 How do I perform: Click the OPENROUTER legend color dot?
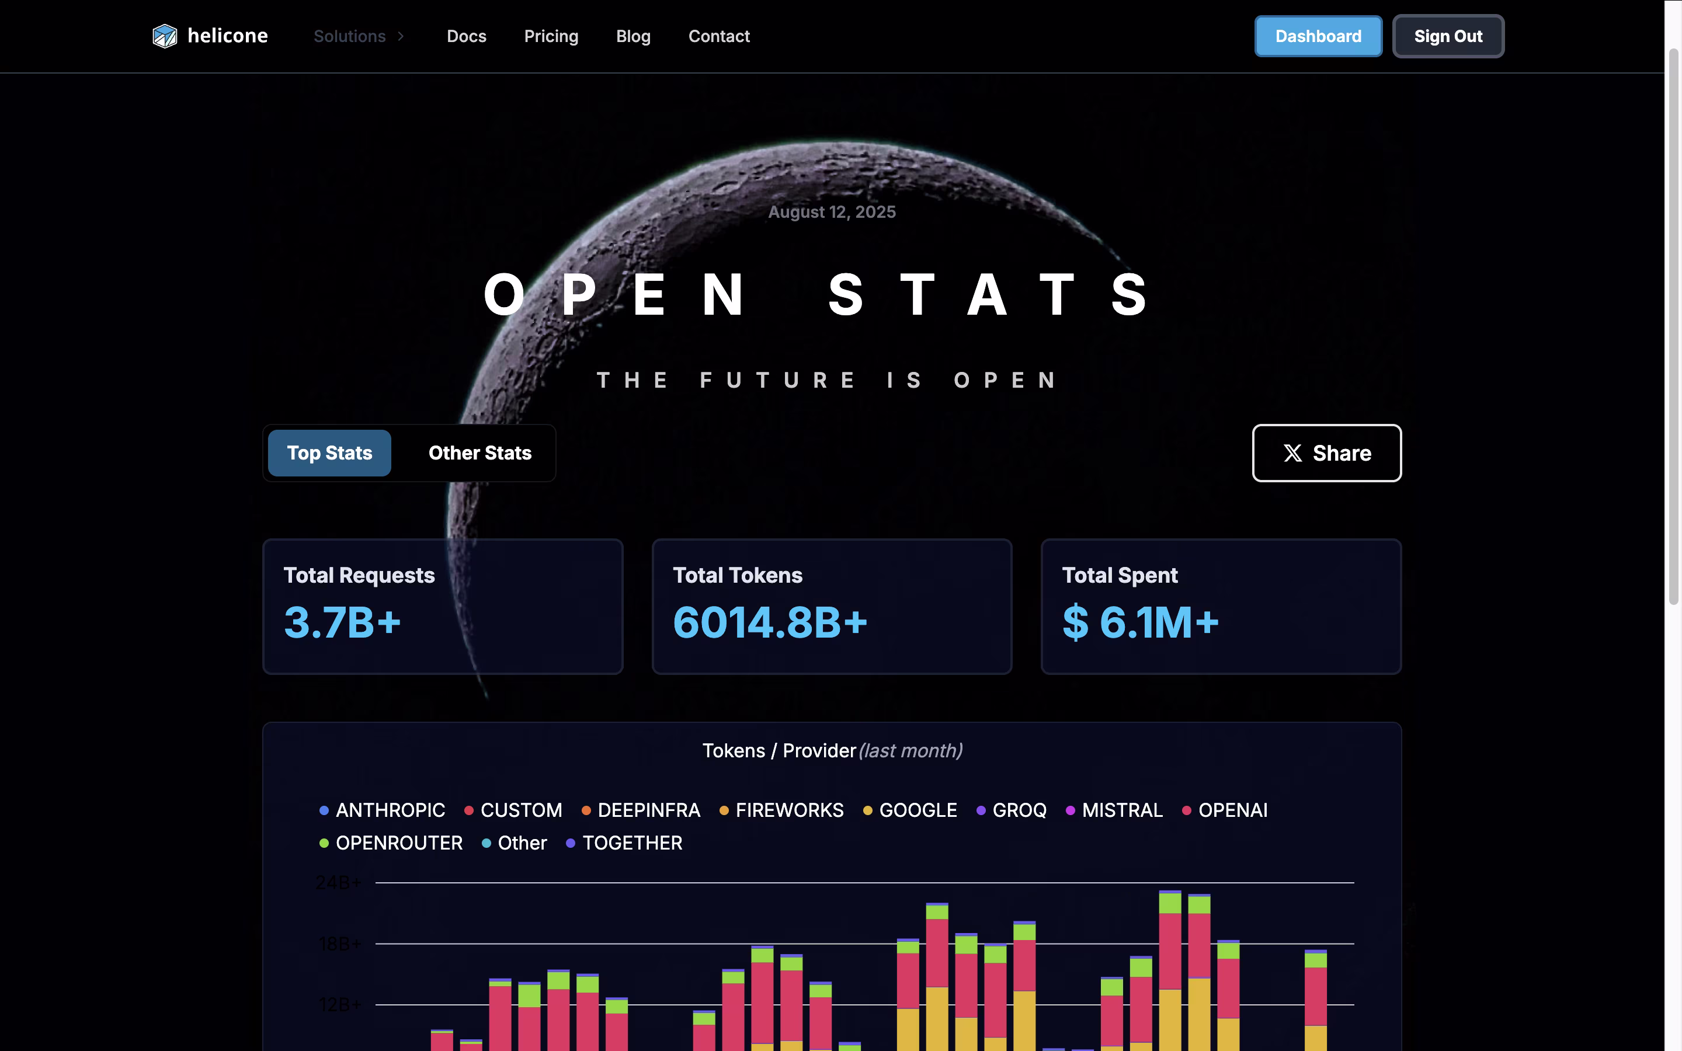click(324, 843)
